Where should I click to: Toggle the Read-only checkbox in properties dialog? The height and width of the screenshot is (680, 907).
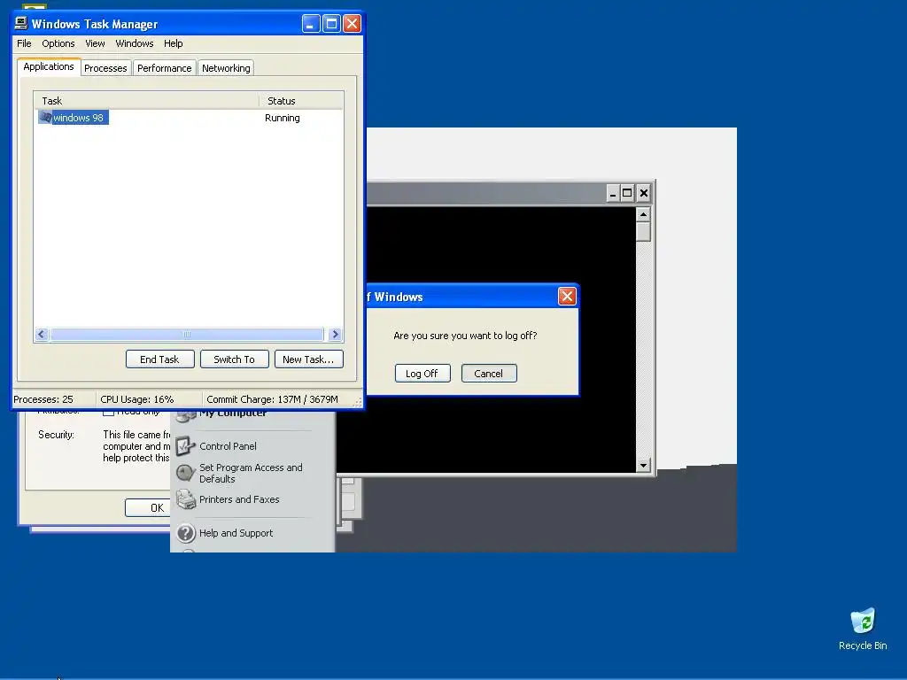tap(108, 412)
